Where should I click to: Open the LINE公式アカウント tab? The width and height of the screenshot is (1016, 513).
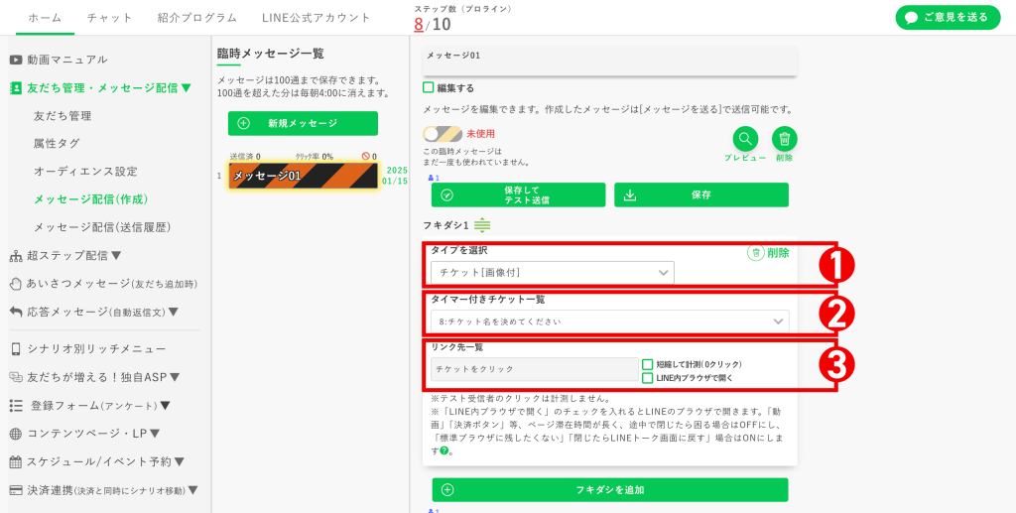tap(317, 18)
